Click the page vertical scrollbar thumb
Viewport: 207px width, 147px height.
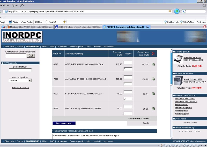click(171, 68)
